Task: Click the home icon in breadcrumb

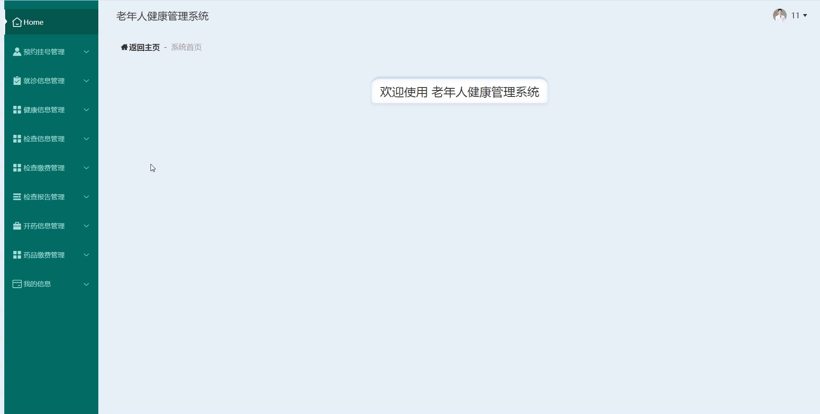Action: [x=124, y=47]
